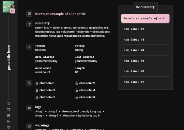Image resolution: width=184 pixels, height=130 pixels.
Task: Click the hashtag icon beside tags
Action: pos(29,108)
